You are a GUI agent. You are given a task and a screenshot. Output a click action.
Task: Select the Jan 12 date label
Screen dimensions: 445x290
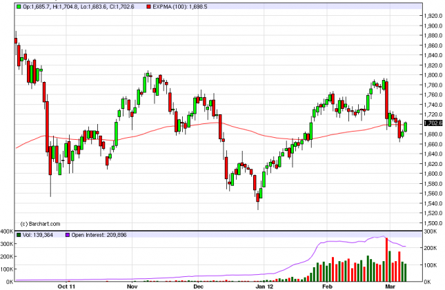264,286
